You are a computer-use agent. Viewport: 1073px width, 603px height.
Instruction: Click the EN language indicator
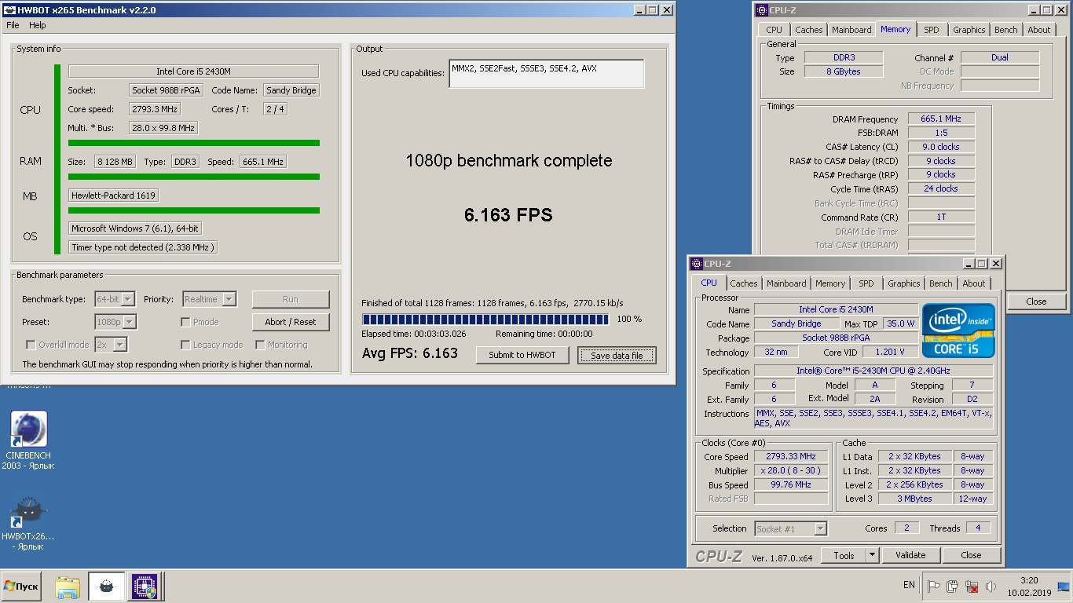[909, 585]
